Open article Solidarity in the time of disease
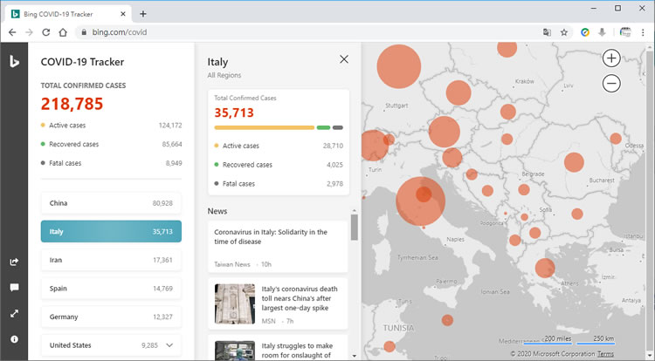 pos(278,247)
